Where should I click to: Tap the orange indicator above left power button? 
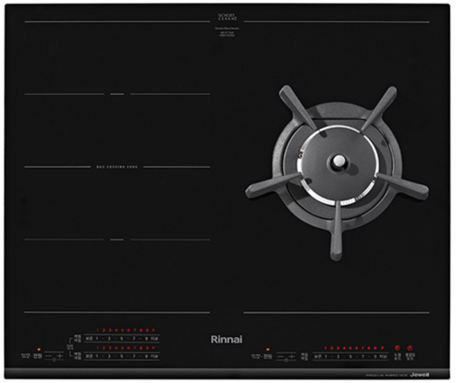click(x=38, y=349)
